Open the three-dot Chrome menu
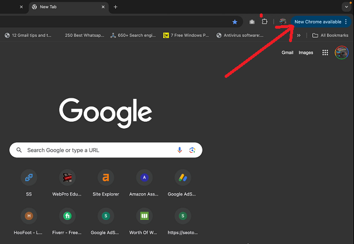The width and height of the screenshot is (354, 244). (346, 22)
